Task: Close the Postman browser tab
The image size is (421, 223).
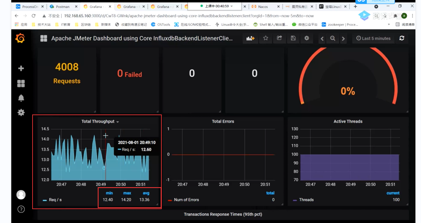Action: (76, 7)
